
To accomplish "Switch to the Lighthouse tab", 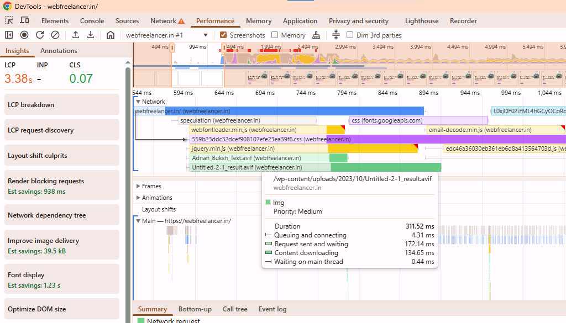I will click(421, 21).
